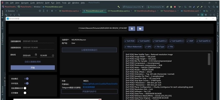Switch to MainWindow.xaml.cs tab
Screen dimensions: 220x100
(x=70, y=11)
